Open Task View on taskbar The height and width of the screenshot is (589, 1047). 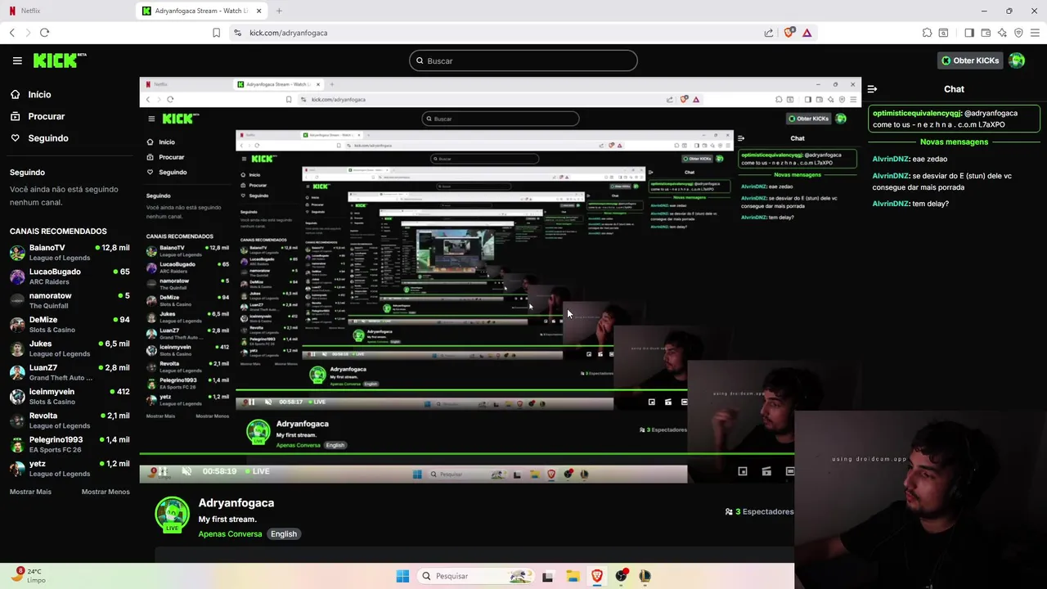(547, 576)
